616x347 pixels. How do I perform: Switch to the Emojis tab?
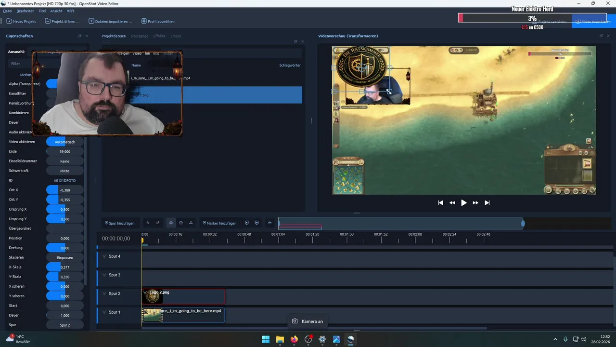coord(176,36)
